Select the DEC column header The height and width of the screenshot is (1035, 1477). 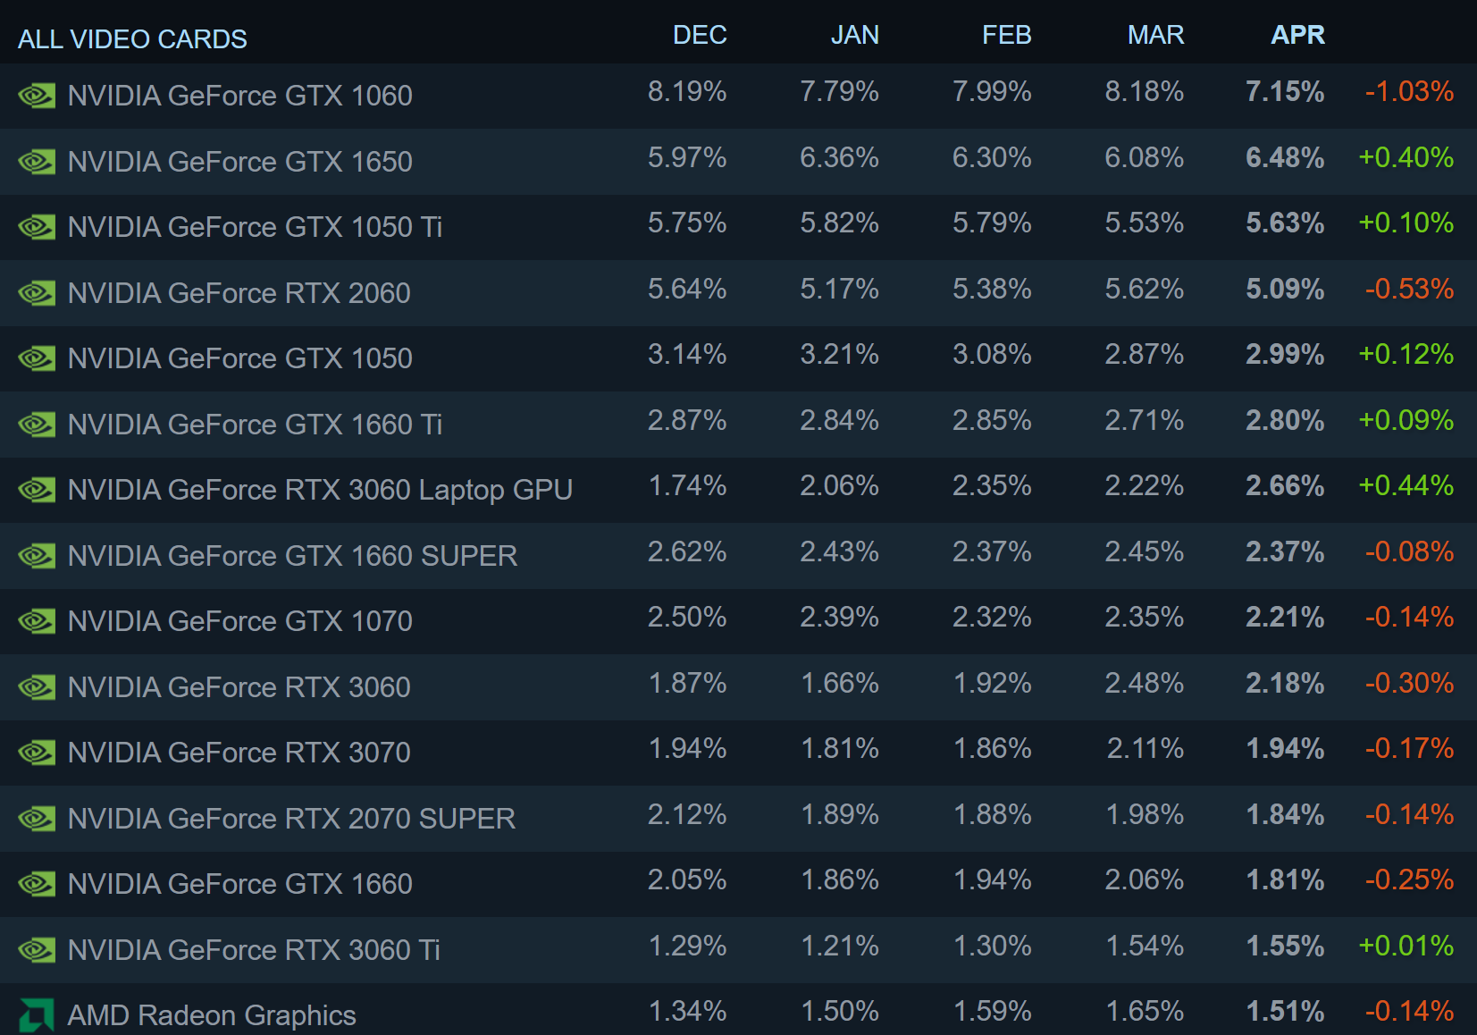pyautogui.click(x=700, y=35)
